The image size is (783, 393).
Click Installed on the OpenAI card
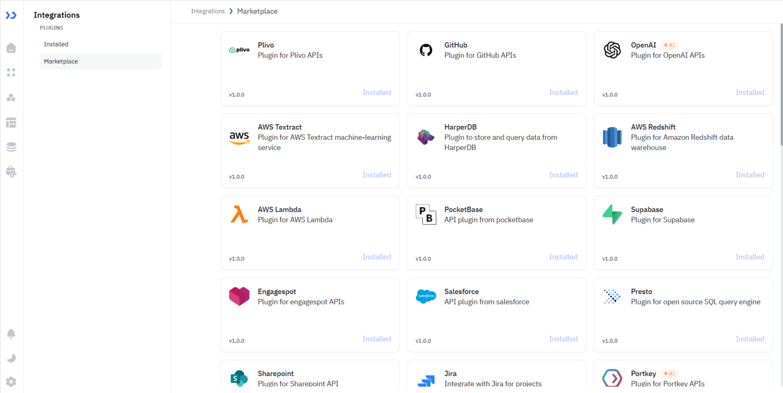point(750,92)
